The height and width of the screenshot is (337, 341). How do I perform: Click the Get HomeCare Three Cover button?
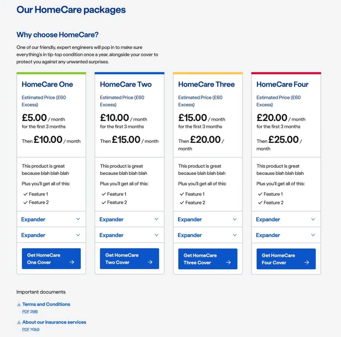(x=208, y=259)
